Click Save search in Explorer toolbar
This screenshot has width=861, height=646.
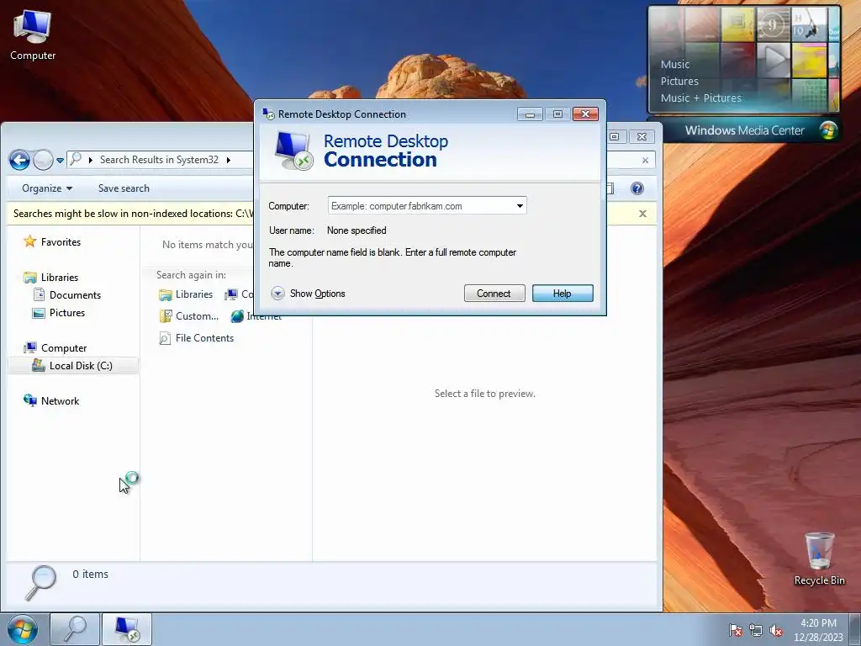tap(124, 188)
